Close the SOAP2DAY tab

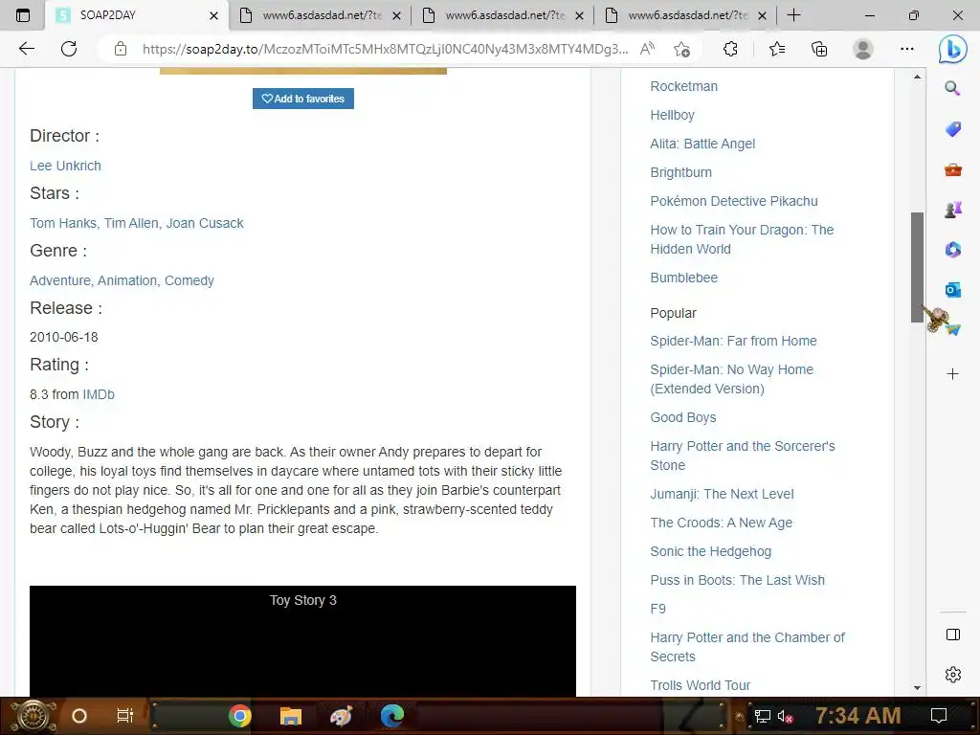point(213,15)
